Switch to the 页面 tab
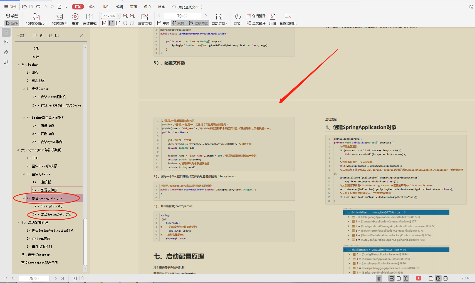The image size is (475, 283). point(133,7)
